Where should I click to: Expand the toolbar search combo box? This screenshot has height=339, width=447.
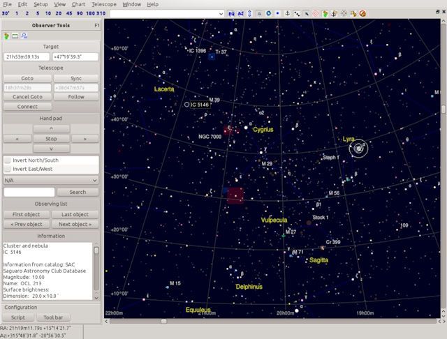[221, 14]
